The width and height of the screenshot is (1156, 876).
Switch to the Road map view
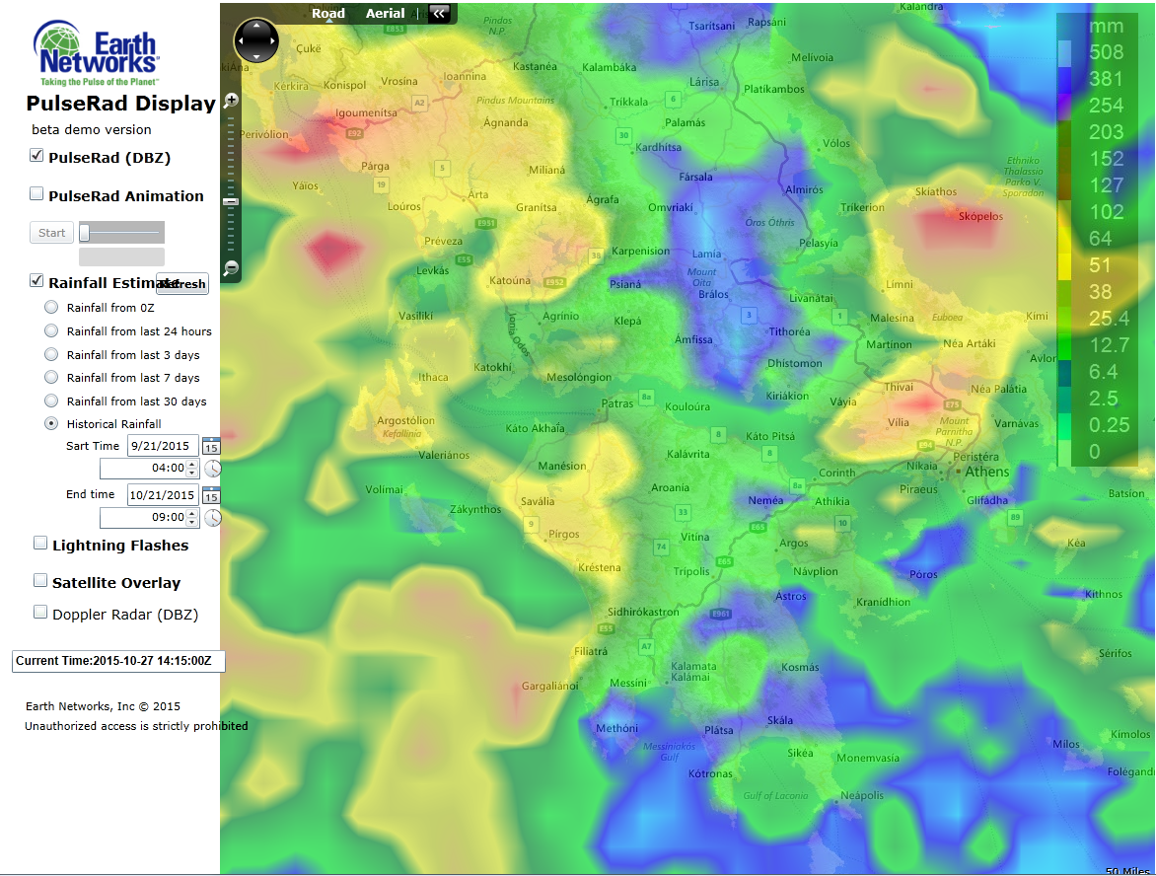coord(328,13)
